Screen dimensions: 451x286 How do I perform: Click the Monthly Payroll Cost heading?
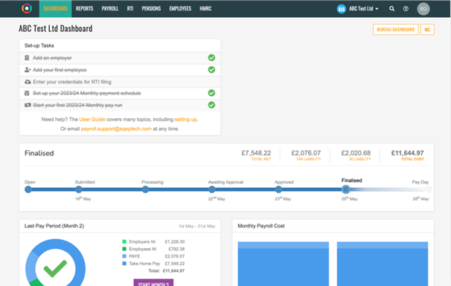261,226
